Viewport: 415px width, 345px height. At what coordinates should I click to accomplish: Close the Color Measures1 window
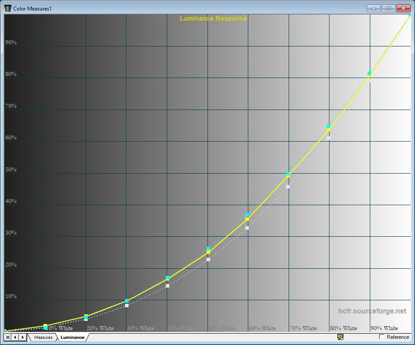click(x=403, y=8)
